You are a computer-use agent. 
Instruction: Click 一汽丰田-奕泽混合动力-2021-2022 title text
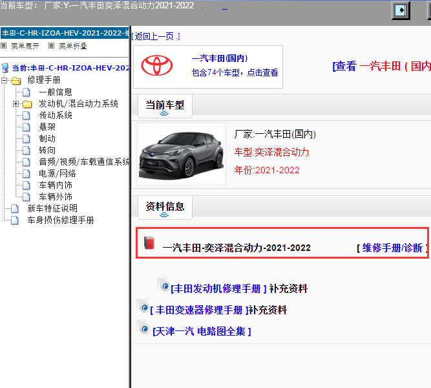(x=237, y=248)
